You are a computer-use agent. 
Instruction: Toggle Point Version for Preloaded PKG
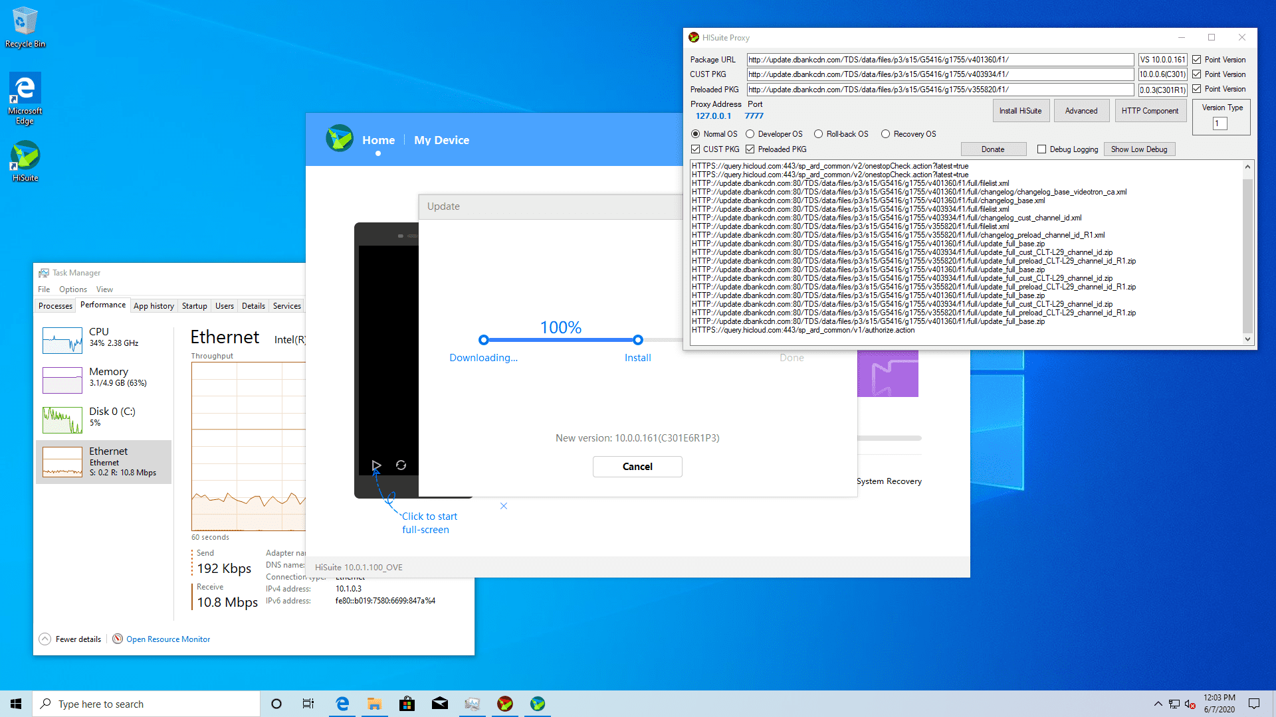tap(1196, 88)
